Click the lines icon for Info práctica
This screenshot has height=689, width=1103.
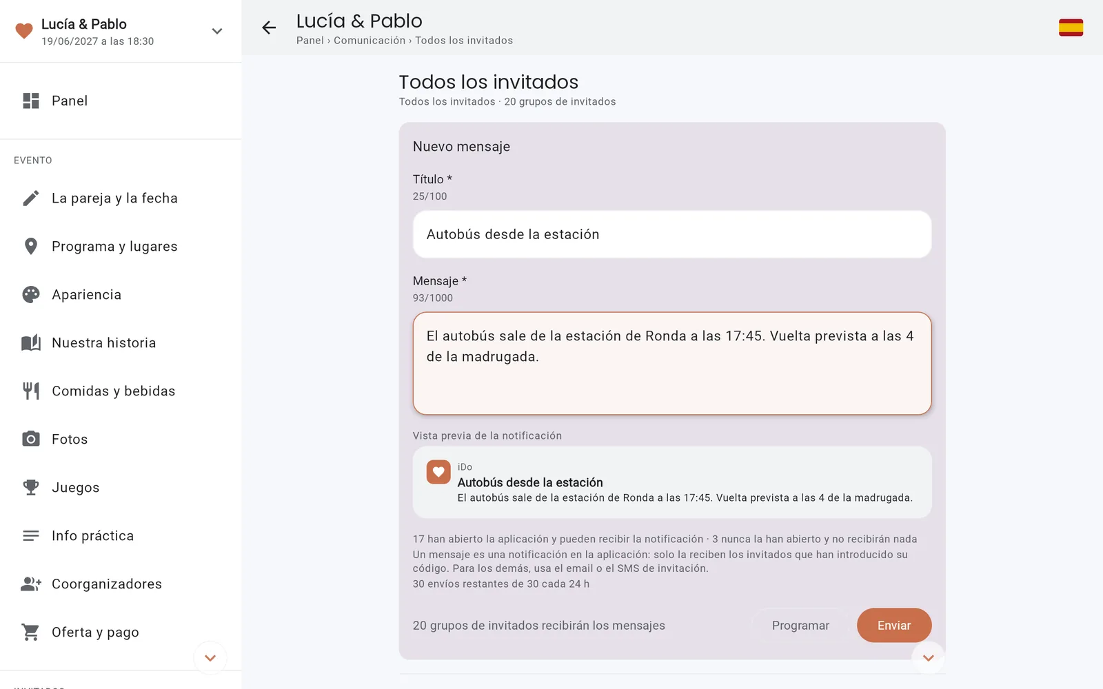[x=31, y=536]
